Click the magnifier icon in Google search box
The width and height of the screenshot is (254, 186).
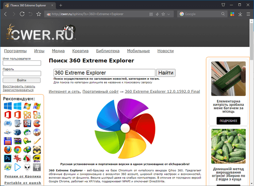coord(223,14)
